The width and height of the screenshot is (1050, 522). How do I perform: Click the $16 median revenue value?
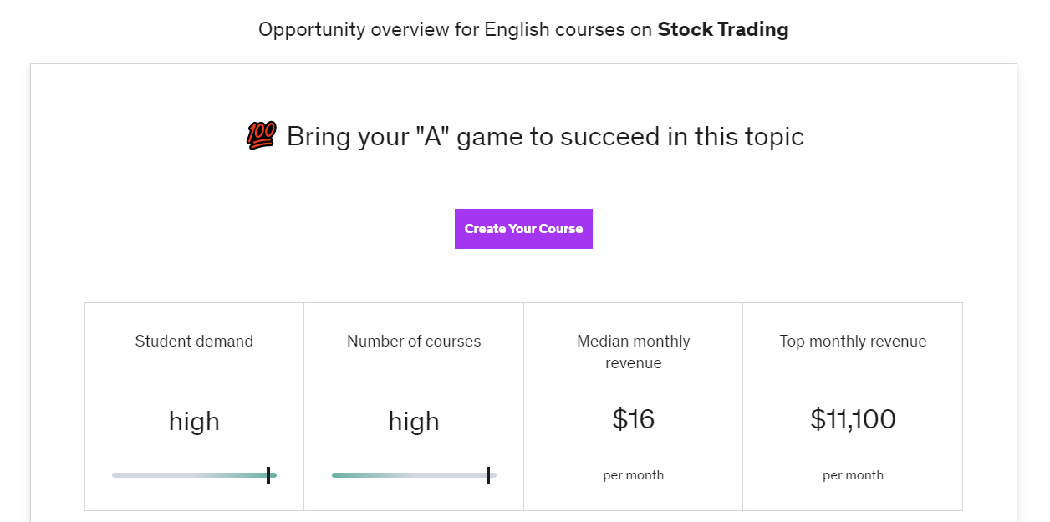[x=634, y=418]
